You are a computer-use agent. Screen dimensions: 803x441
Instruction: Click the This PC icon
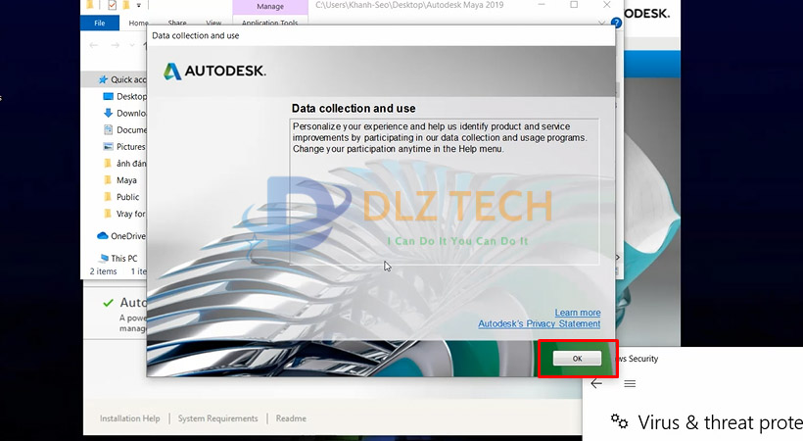coord(102,258)
